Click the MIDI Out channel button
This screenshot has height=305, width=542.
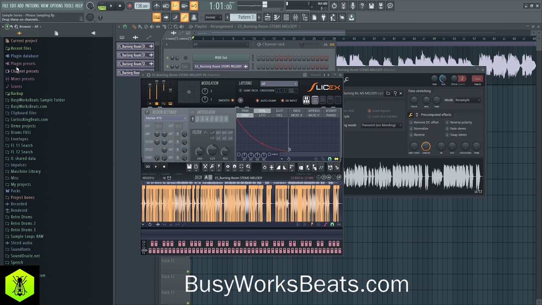(x=221, y=58)
